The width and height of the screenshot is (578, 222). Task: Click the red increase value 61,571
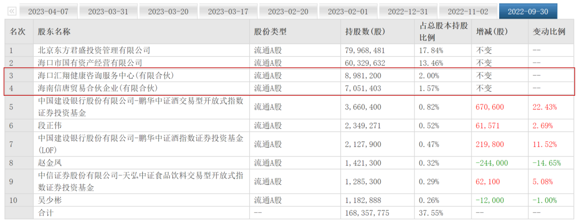click(487, 126)
